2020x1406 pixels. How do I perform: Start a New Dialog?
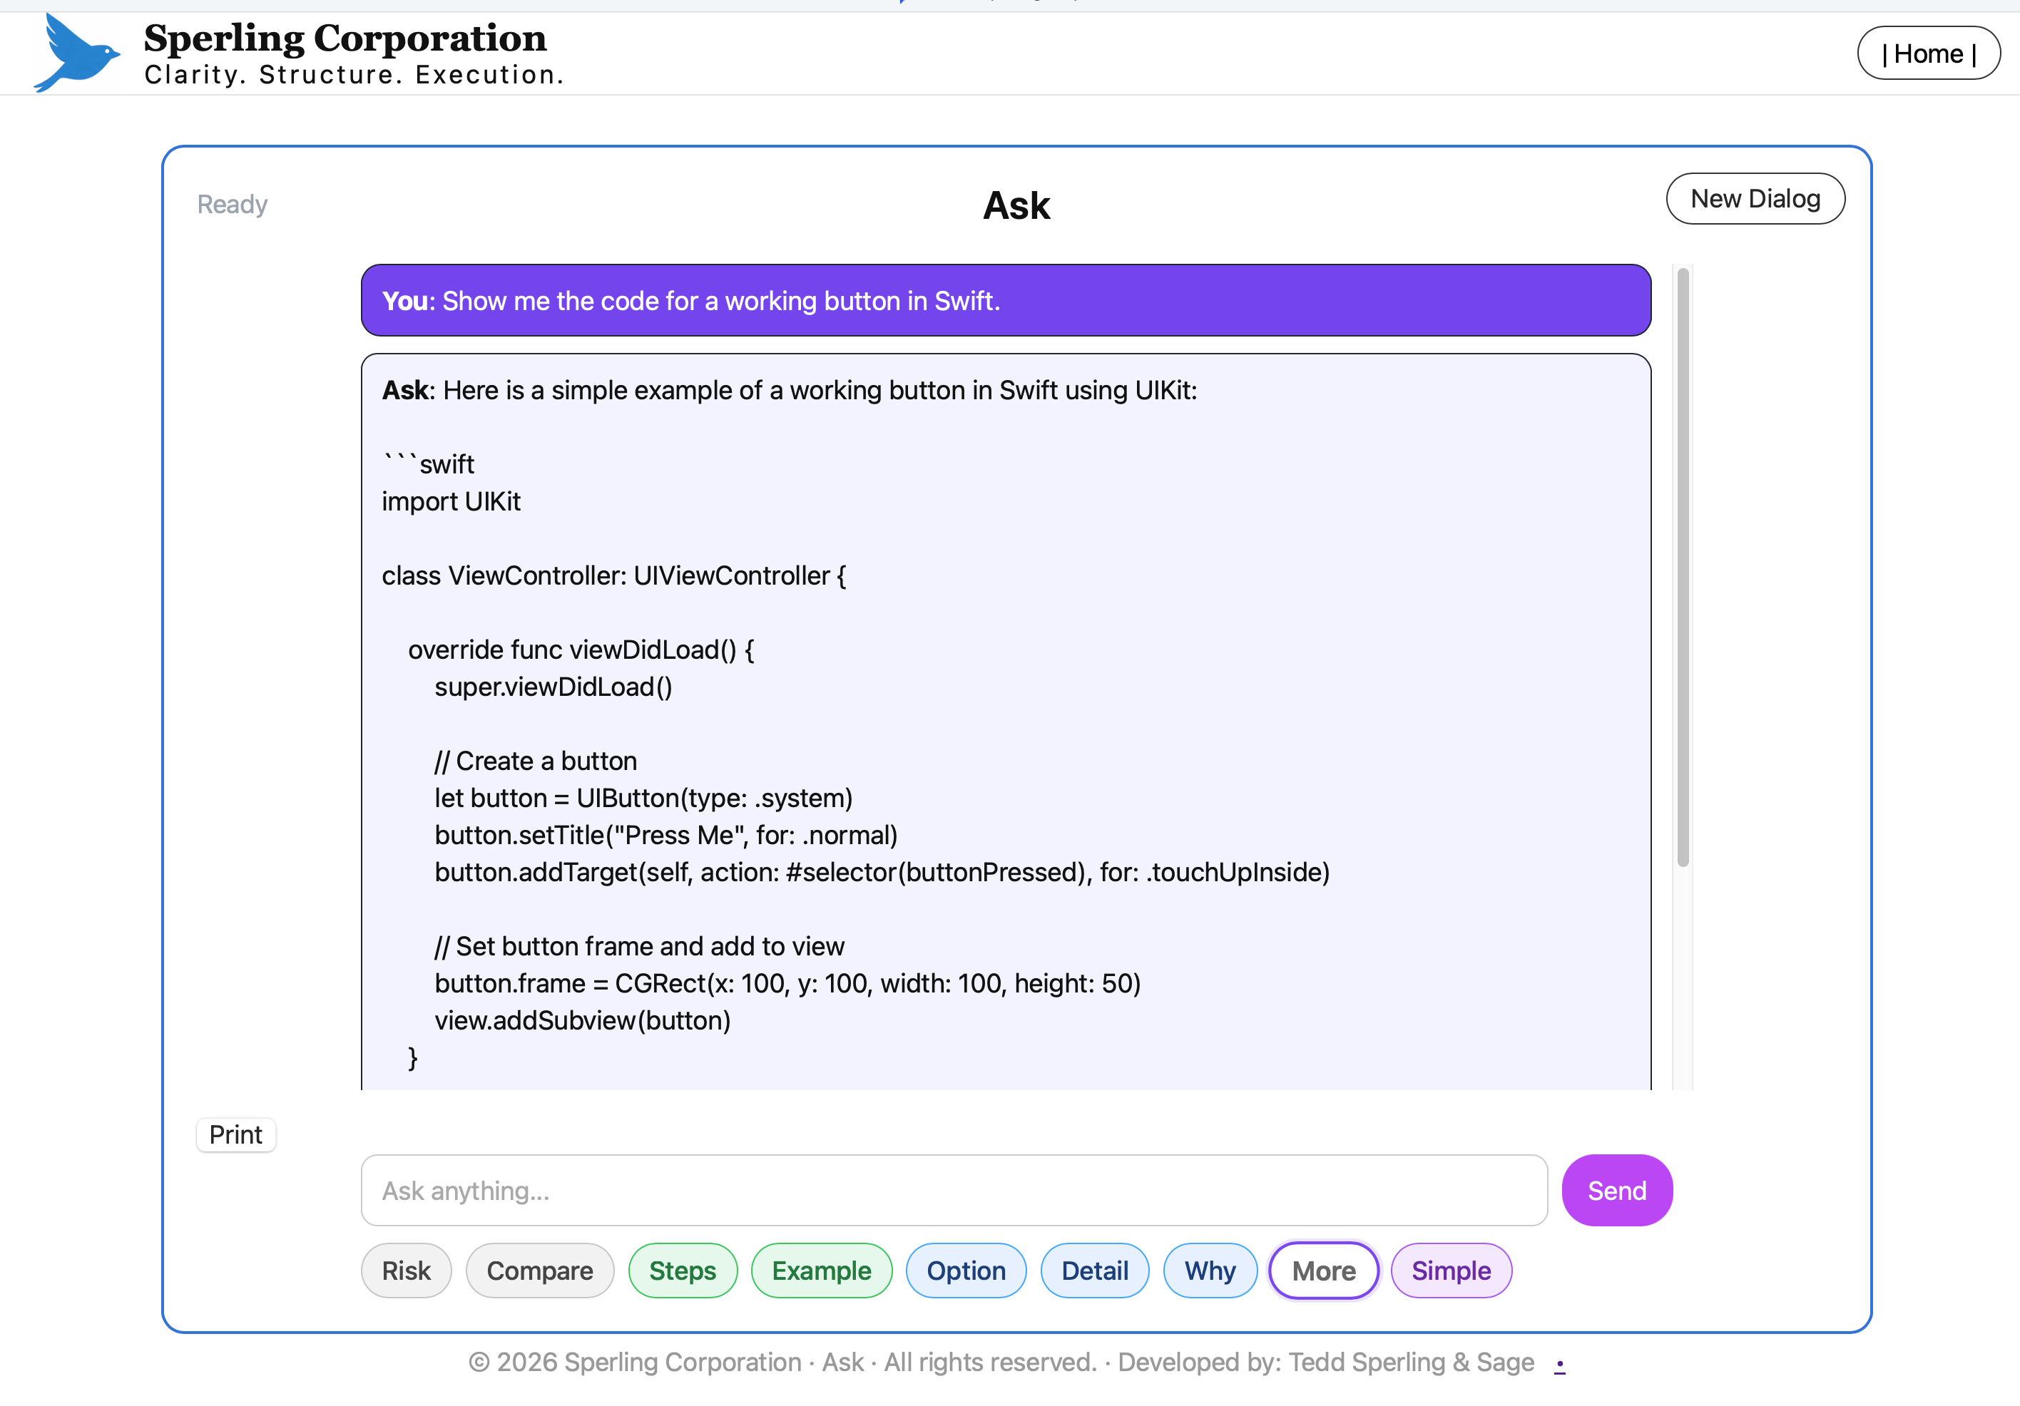[1755, 199]
